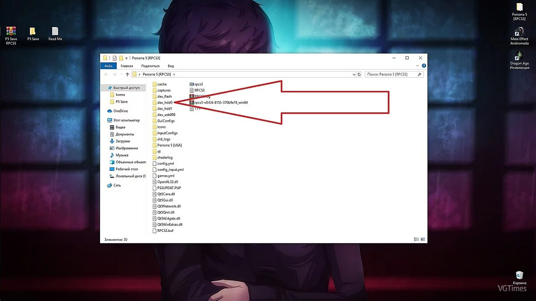Switch to the Поделиться ribbon tab
Image resolution: width=536 pixels, height=301 pixels.
click(151, 66)
